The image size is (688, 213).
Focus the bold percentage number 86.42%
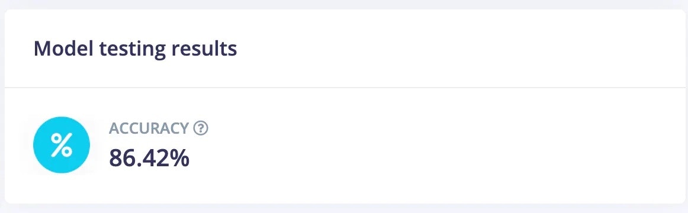tap(149, 158)
